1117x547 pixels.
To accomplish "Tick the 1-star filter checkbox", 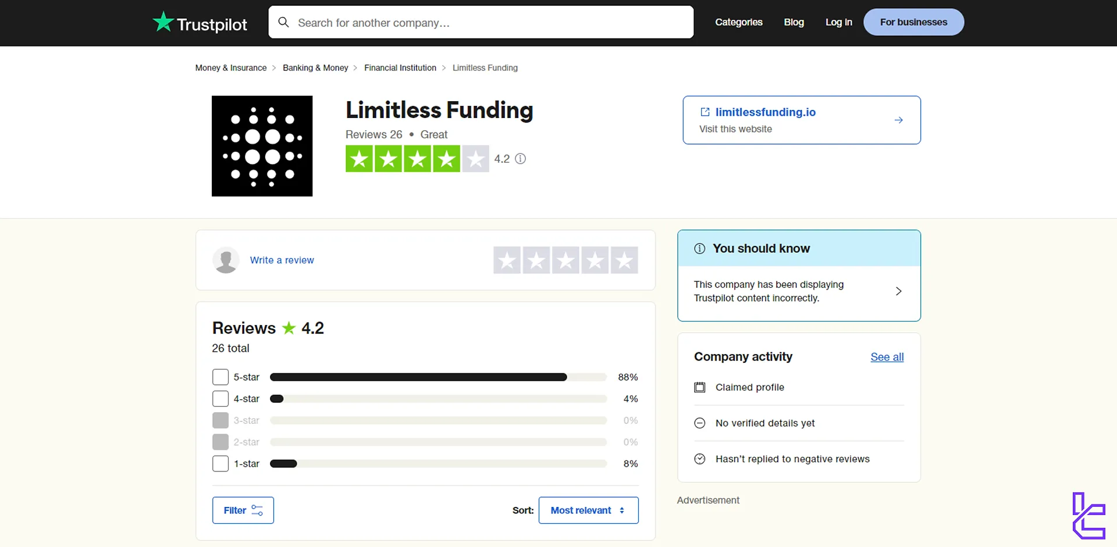I will tap(220, 464).
